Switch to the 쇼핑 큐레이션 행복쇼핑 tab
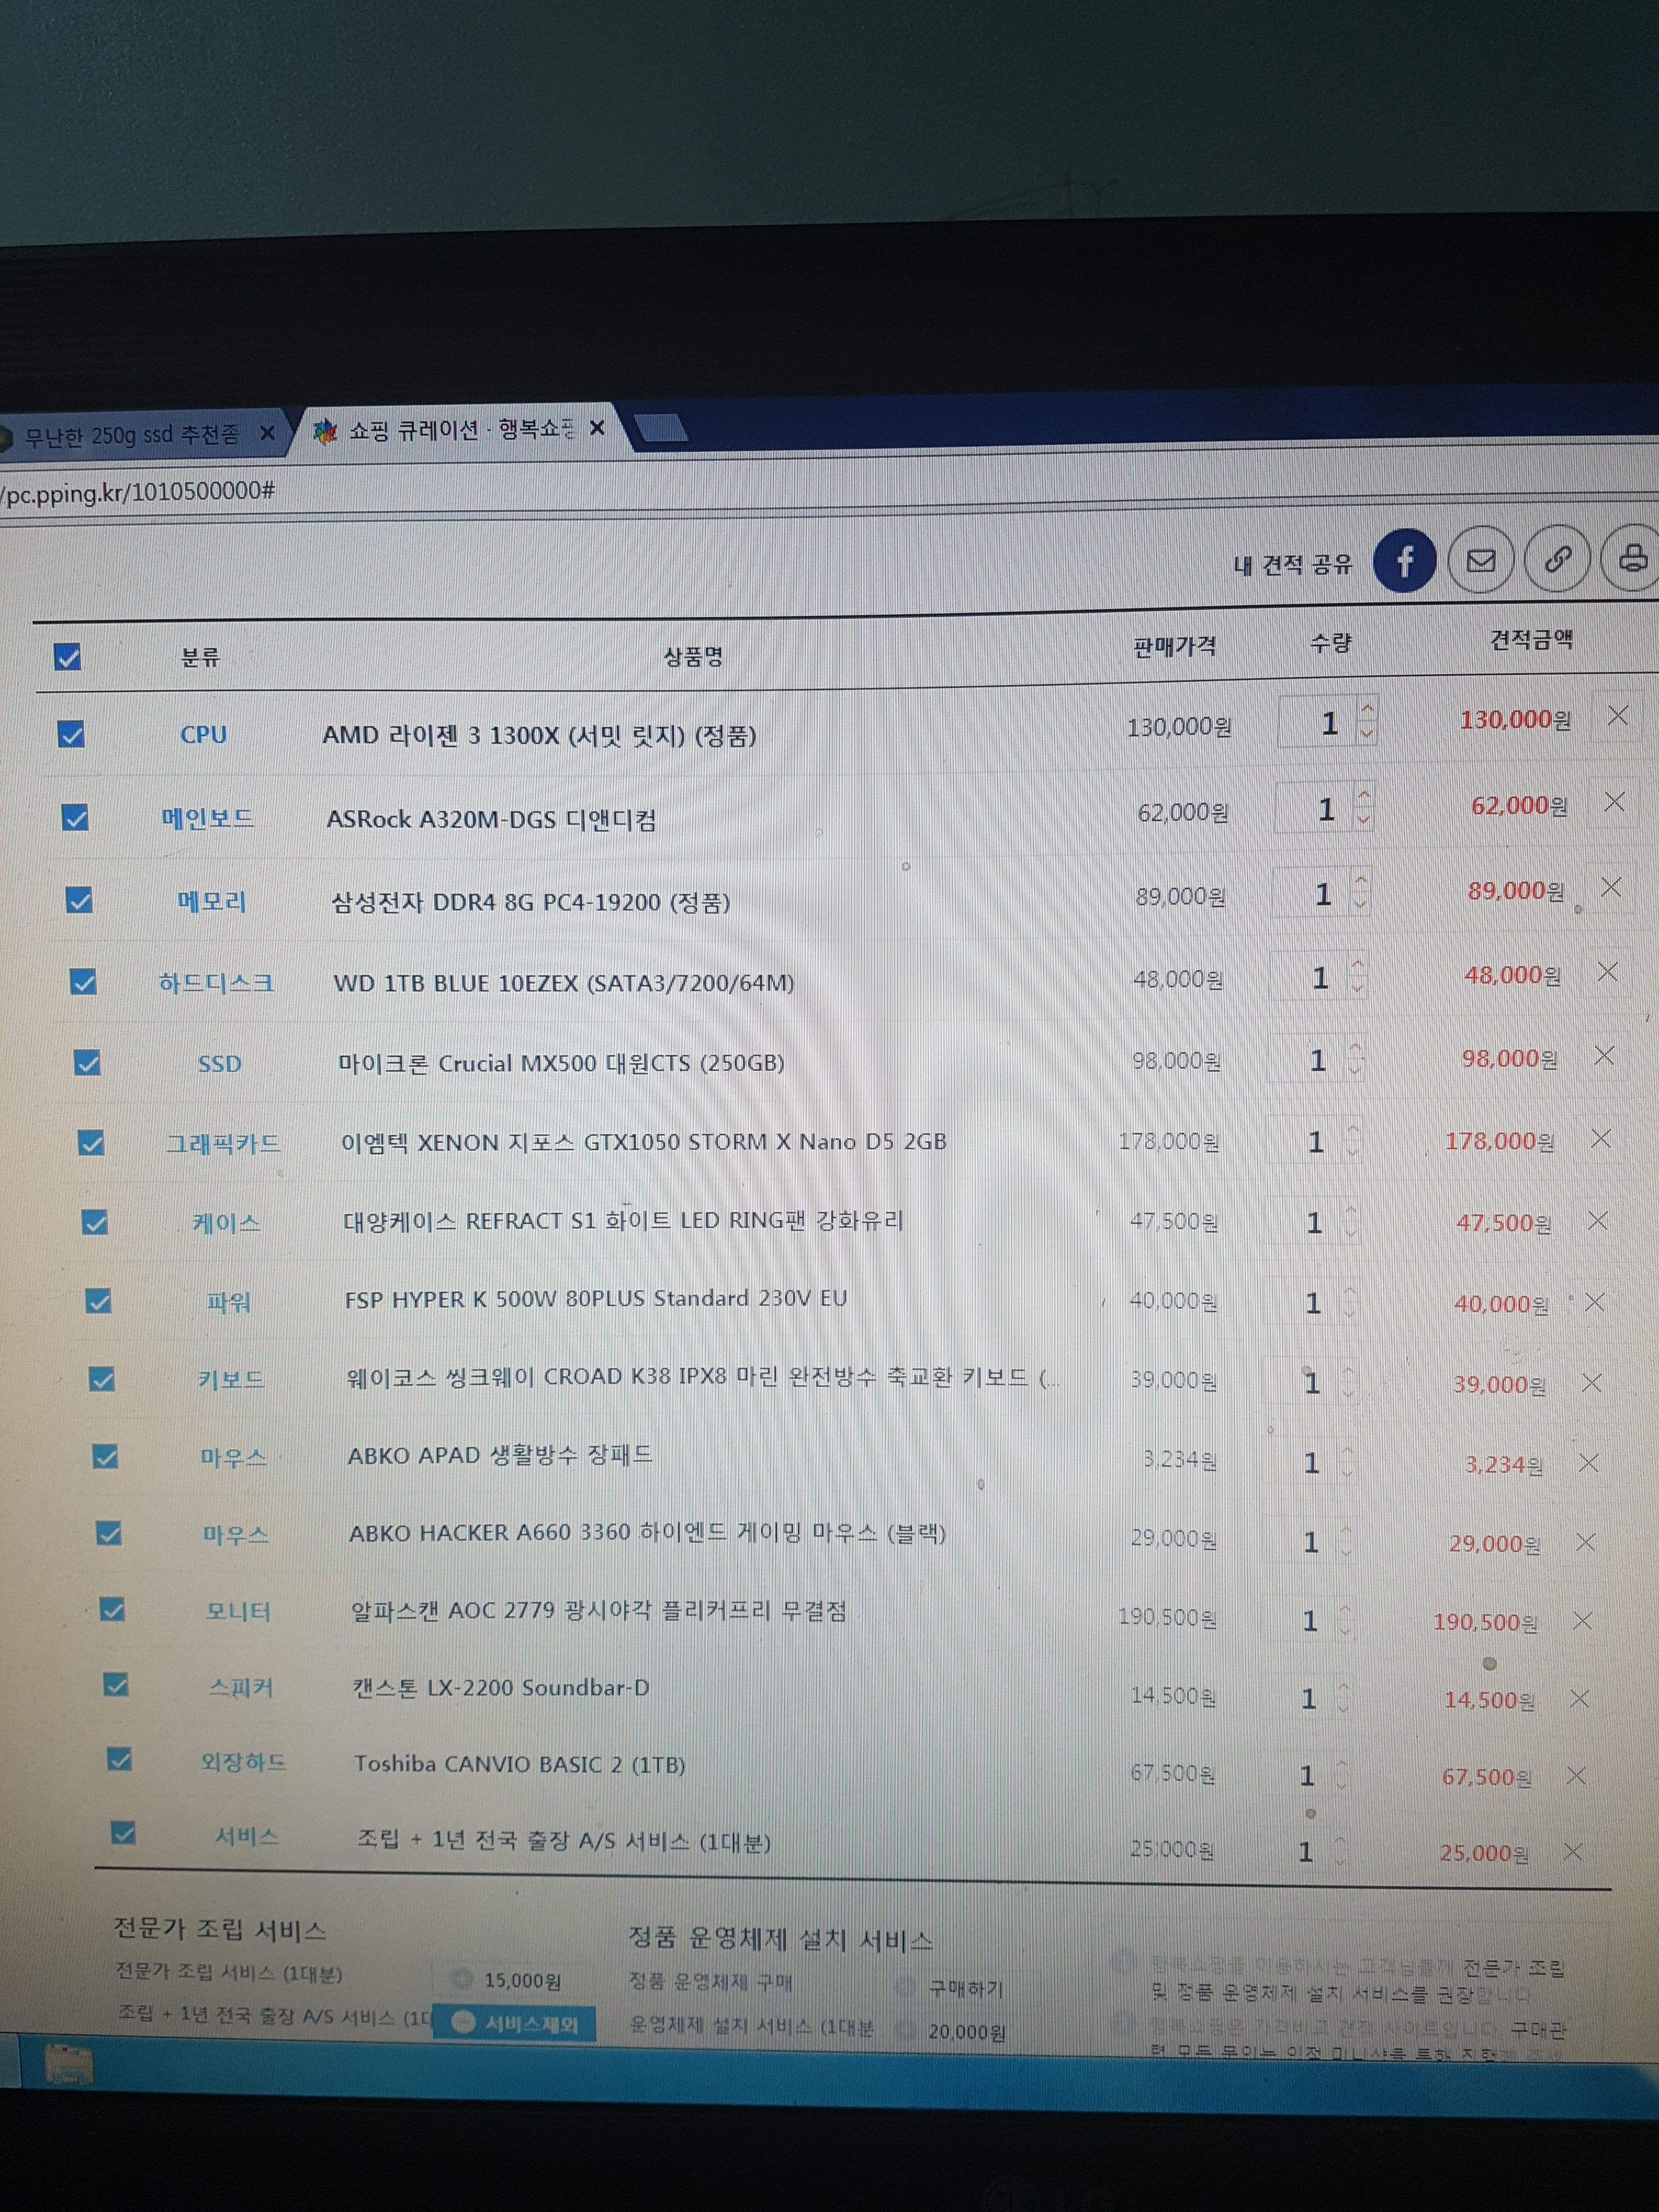1659x2212 pixels. tap(462, 430)
